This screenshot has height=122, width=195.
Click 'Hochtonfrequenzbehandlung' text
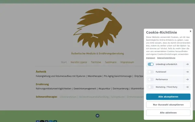94,97
